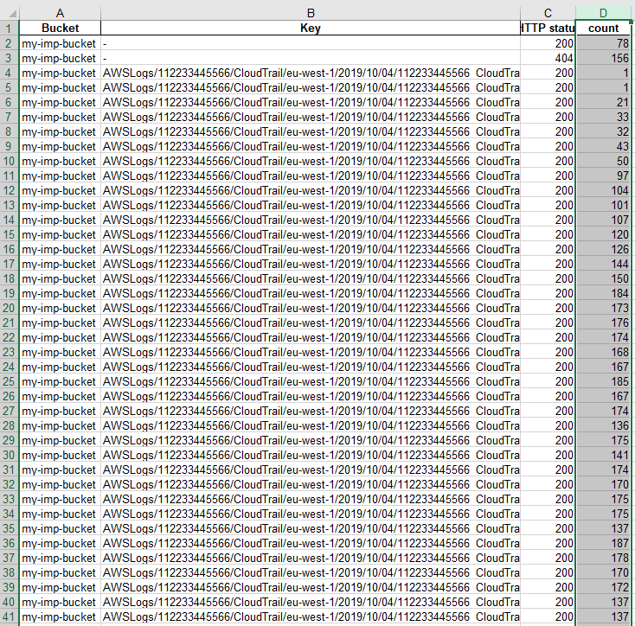
Task: Click the Select All corner triangle
Action: coord(13,13)
